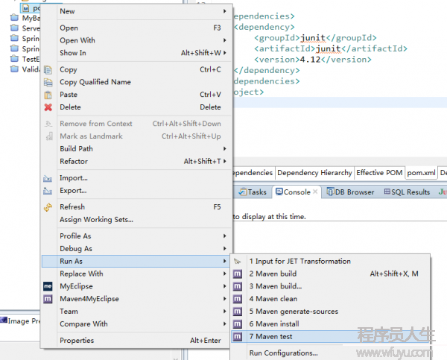Select the MyBa project folder
Image resolution: width=447 pixels, height=360 pixels.
click(x=25, y=18)
